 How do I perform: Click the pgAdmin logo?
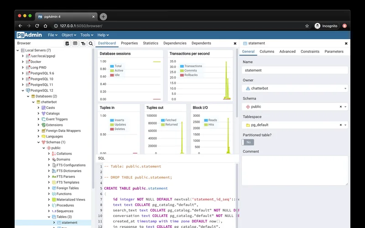coord(29,35)
